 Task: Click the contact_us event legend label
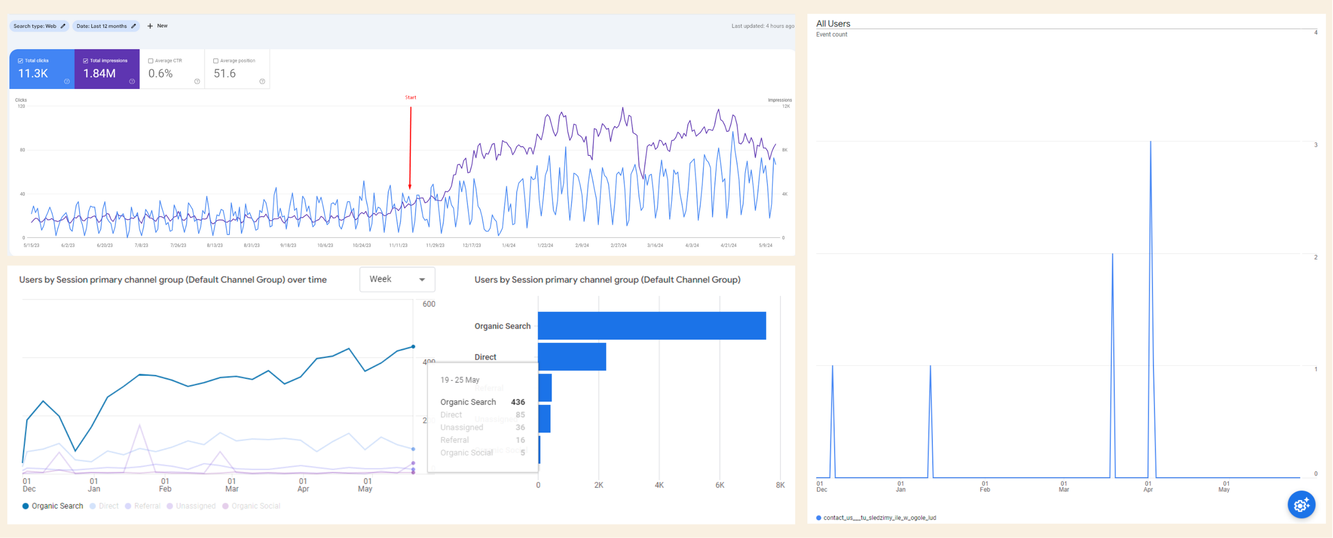[x=879, y=517]
